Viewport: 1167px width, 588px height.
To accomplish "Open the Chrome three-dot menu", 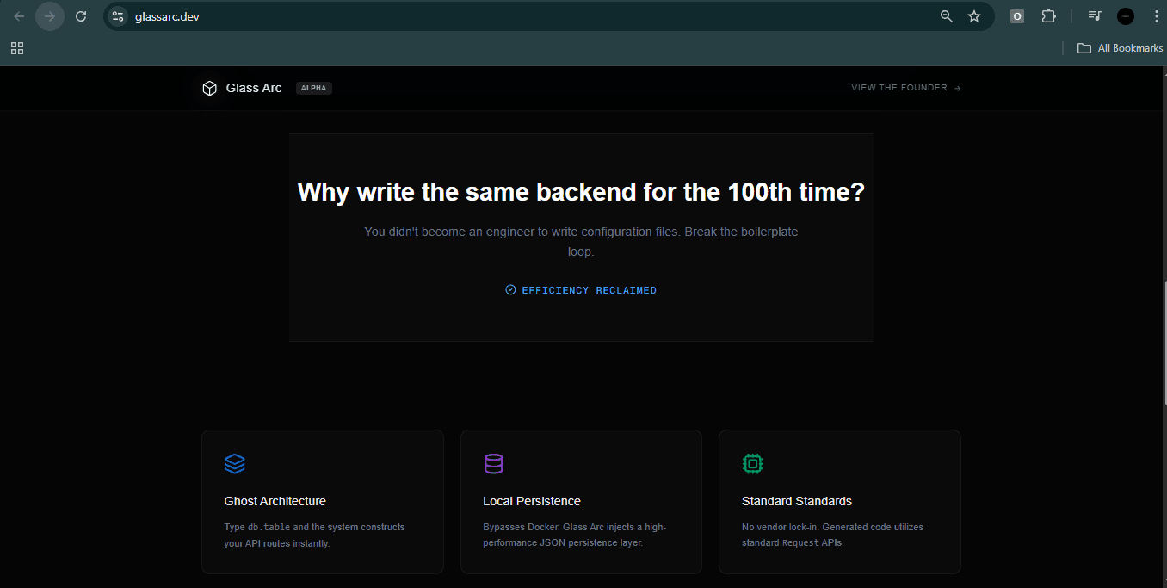I will point(1155,16).
